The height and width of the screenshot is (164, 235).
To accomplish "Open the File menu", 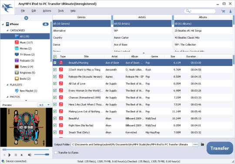I will click(23, 11).
